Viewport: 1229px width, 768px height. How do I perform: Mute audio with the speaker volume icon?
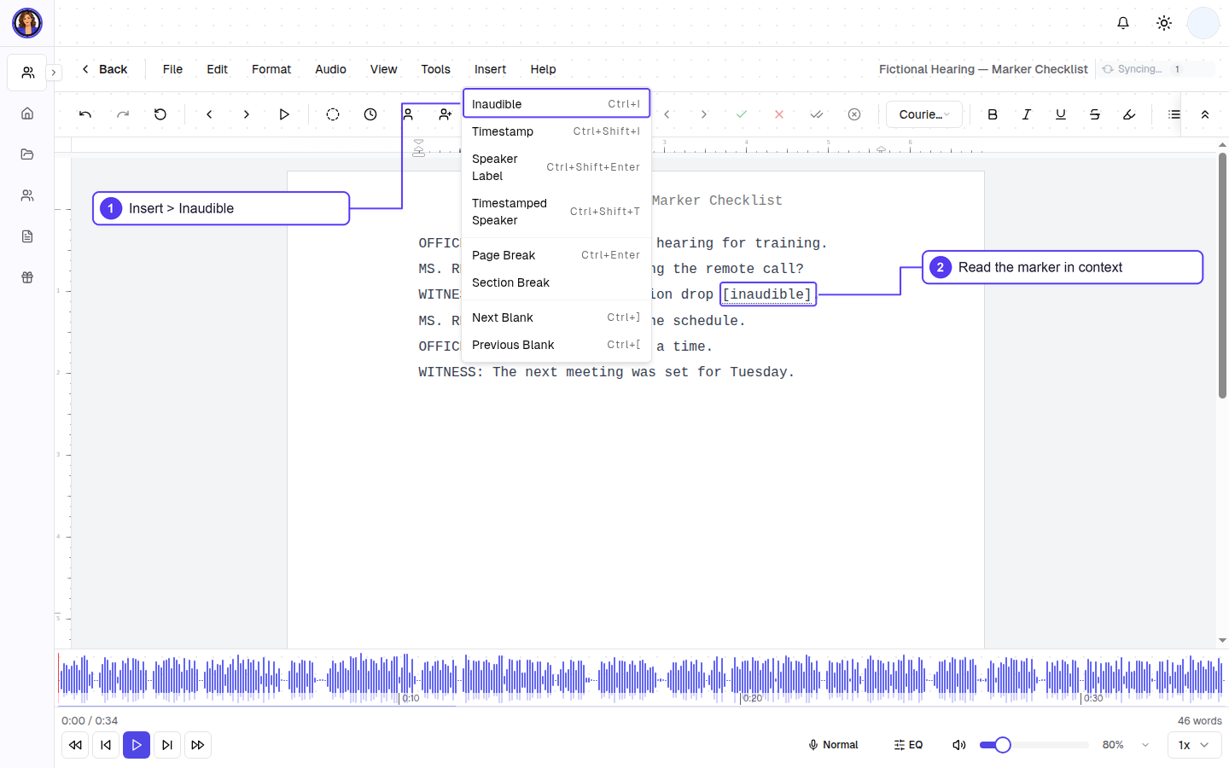(x=959, y=745)
